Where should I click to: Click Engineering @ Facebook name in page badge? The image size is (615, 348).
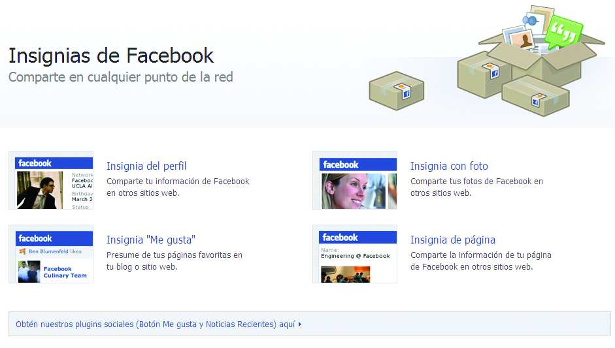[356, 256]
